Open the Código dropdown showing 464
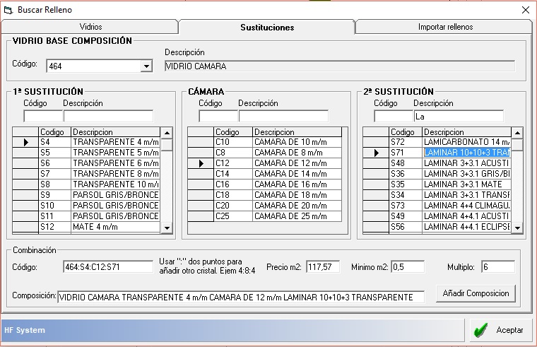Image resolution: width=537 pixels, height=347 pixels. [146, 66]
